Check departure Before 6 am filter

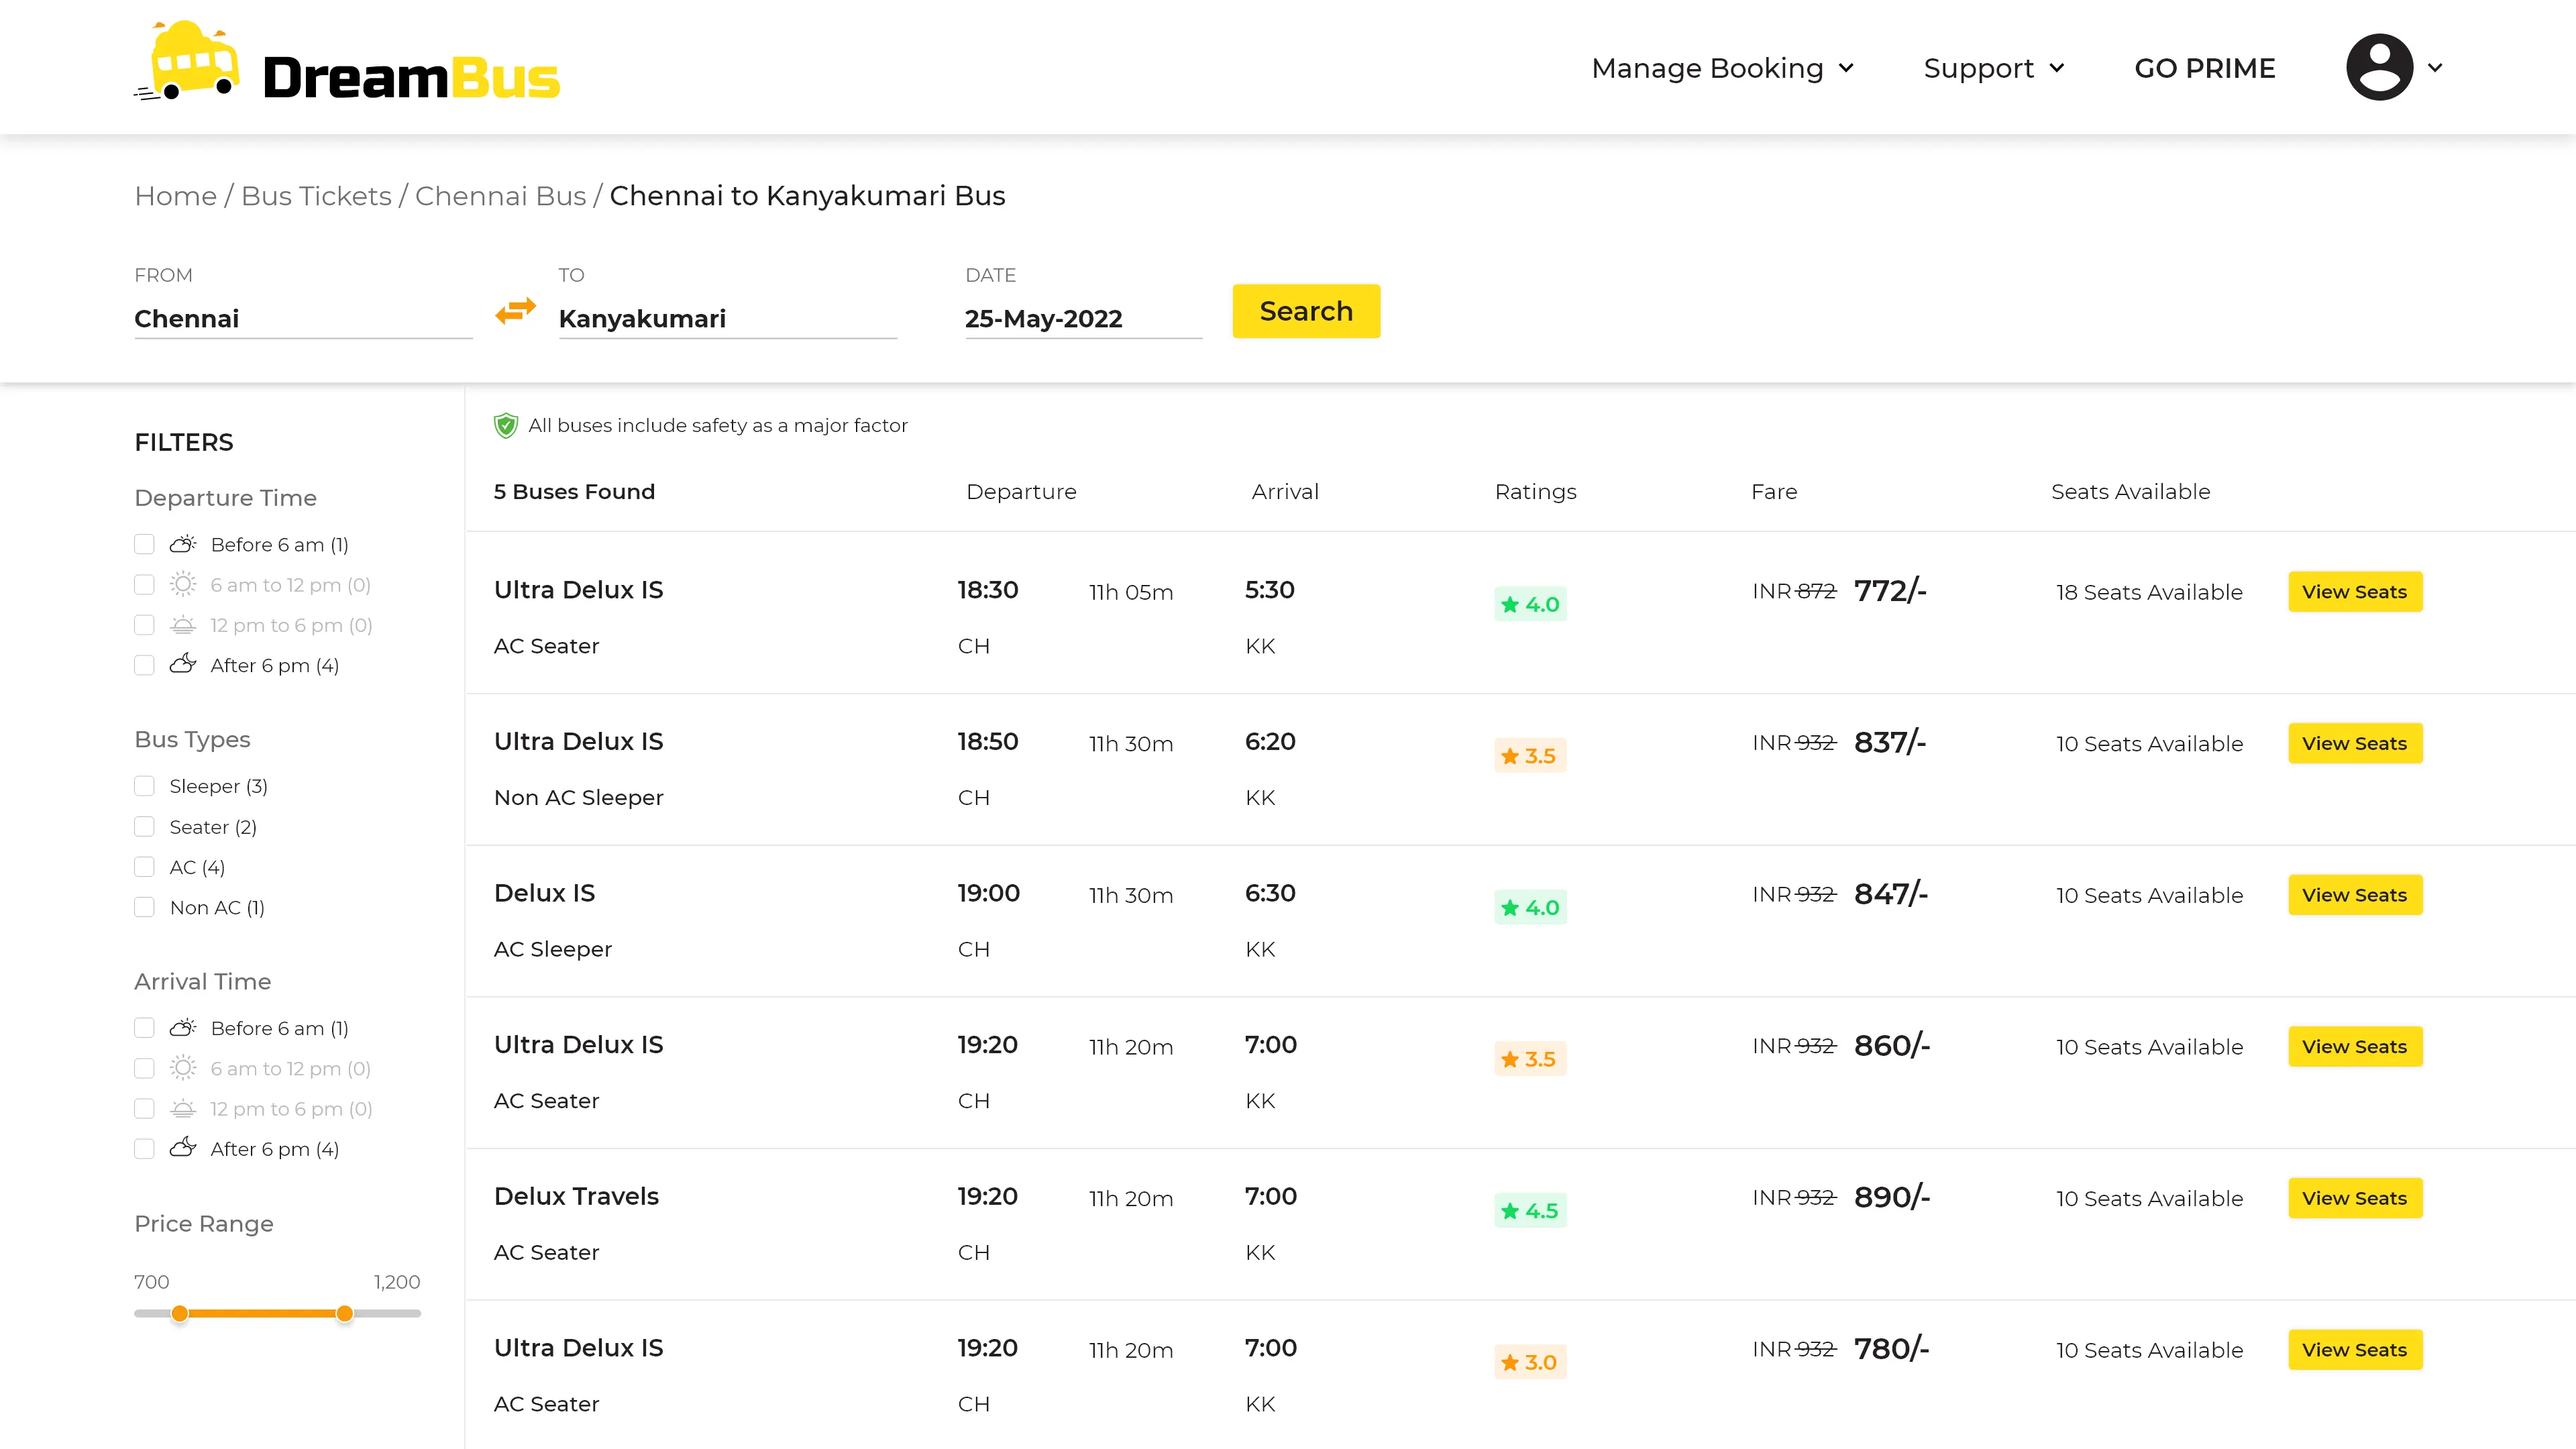(144, 544)
